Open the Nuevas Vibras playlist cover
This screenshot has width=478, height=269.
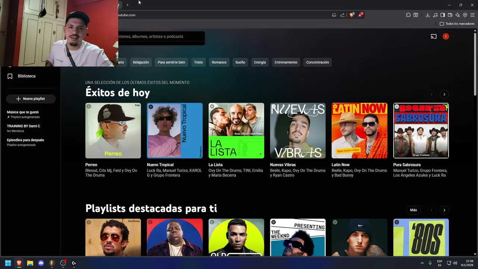coord(298,131)
